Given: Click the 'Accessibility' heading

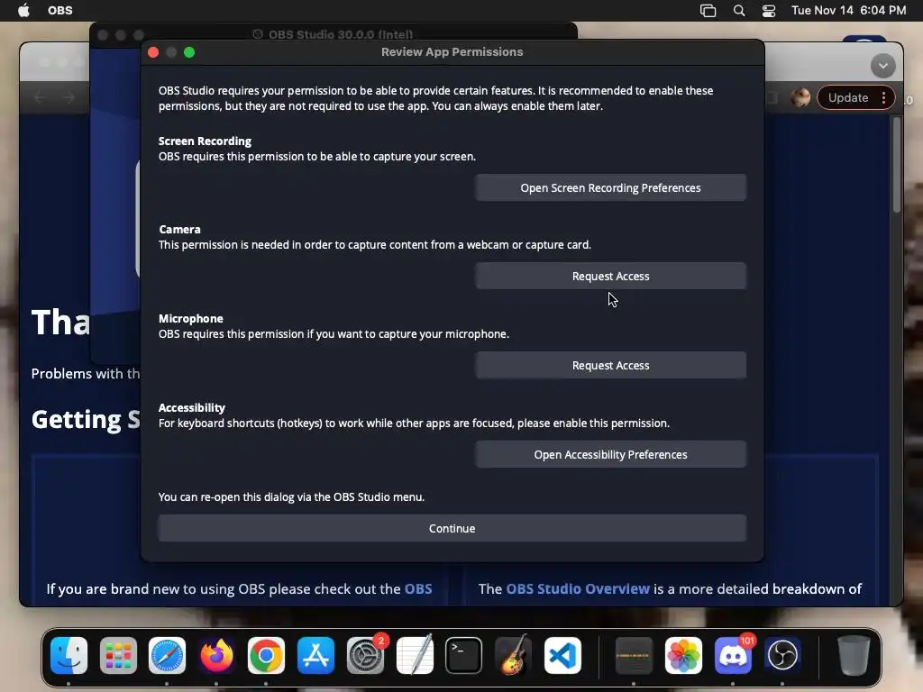Looking at the screenshot, I should coord(191,408).
